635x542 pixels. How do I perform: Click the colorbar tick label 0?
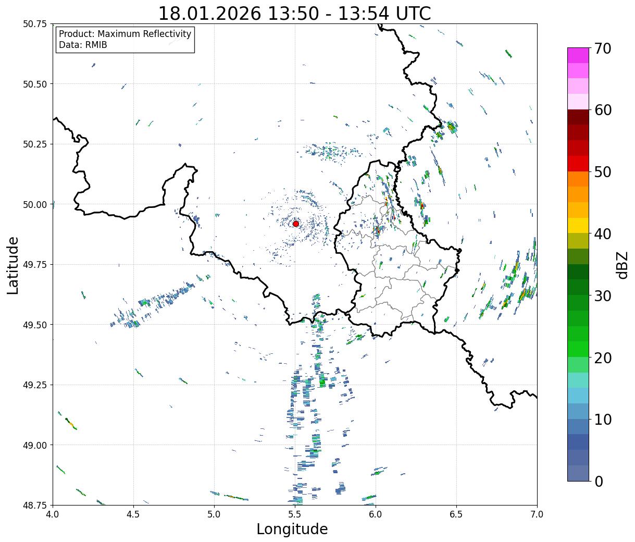point(599,481)
